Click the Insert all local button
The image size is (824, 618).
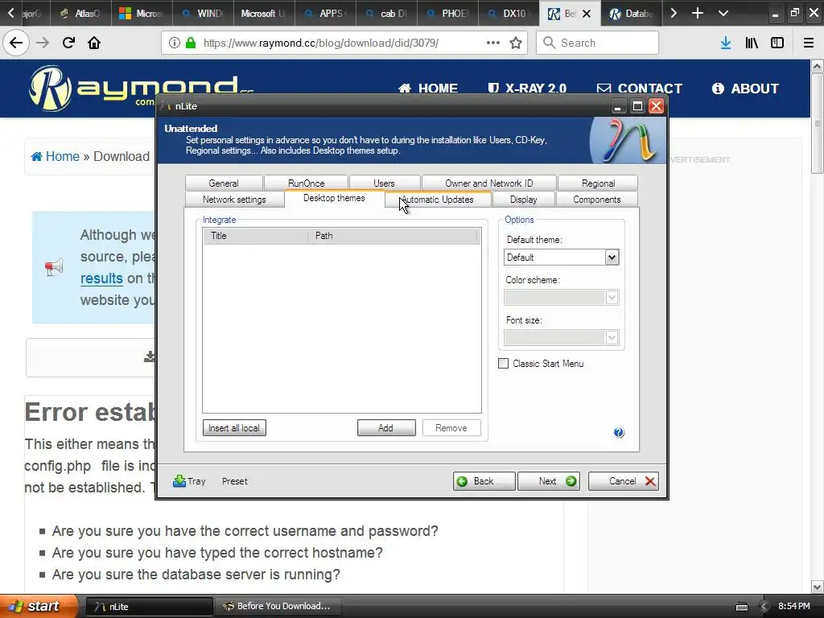(x=234, y=428)
